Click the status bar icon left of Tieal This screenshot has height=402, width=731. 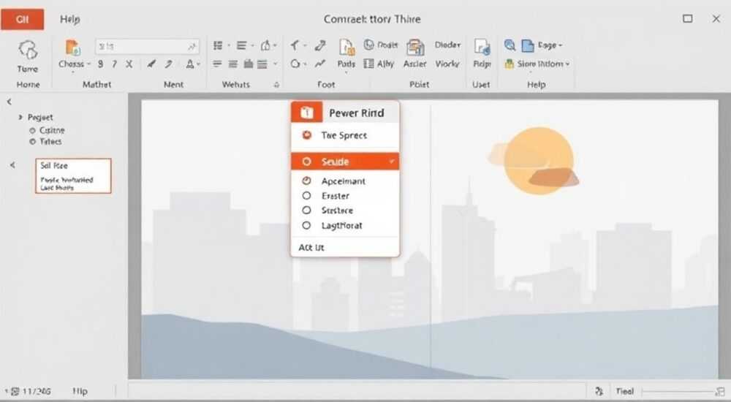click(599, 391)
